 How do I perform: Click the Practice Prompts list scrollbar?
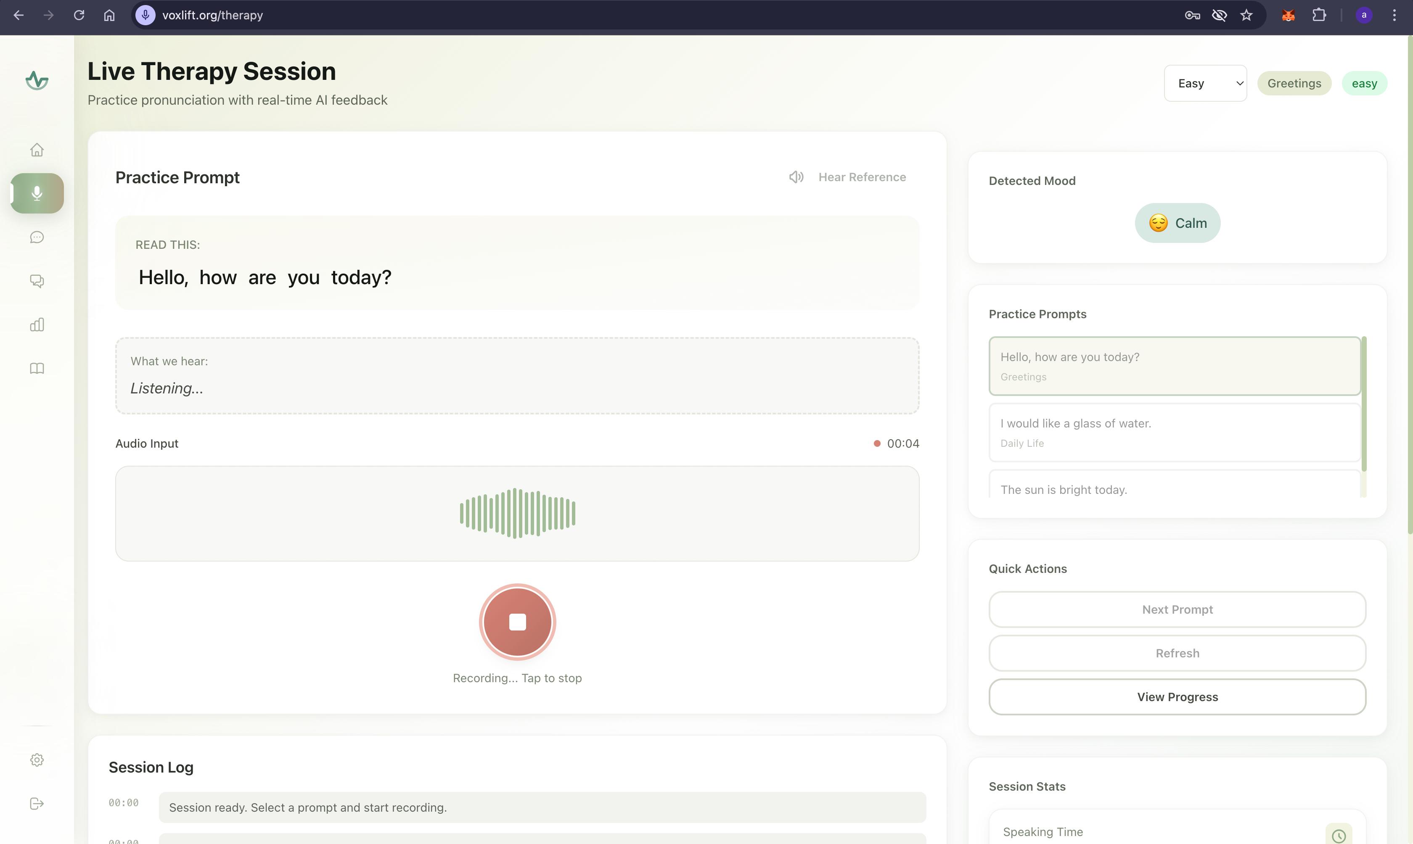tap(1363, 404)
